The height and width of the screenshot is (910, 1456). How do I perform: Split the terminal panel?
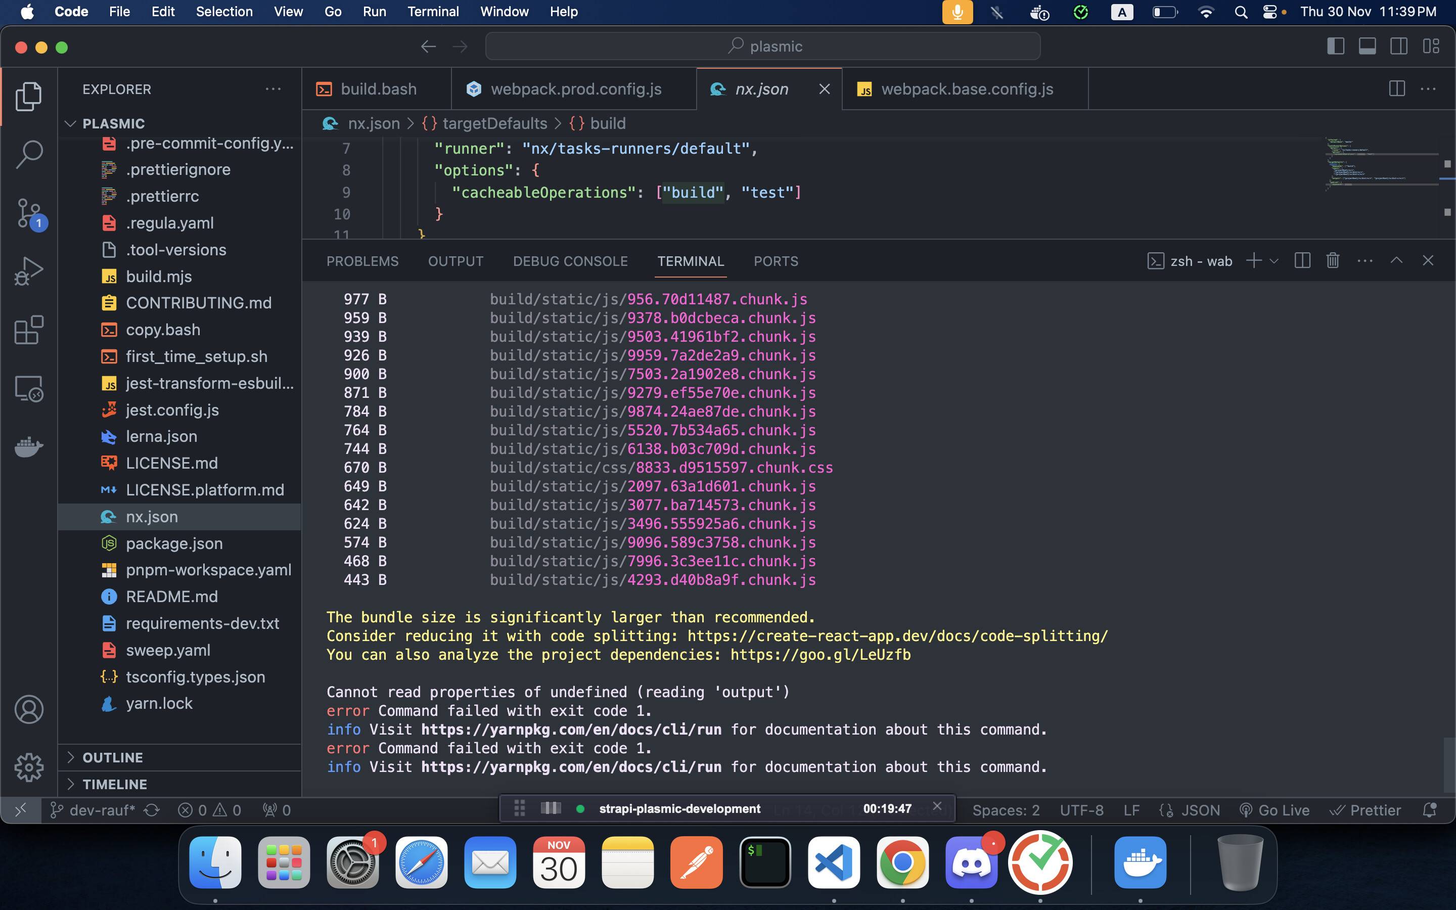pos(1302,260)
